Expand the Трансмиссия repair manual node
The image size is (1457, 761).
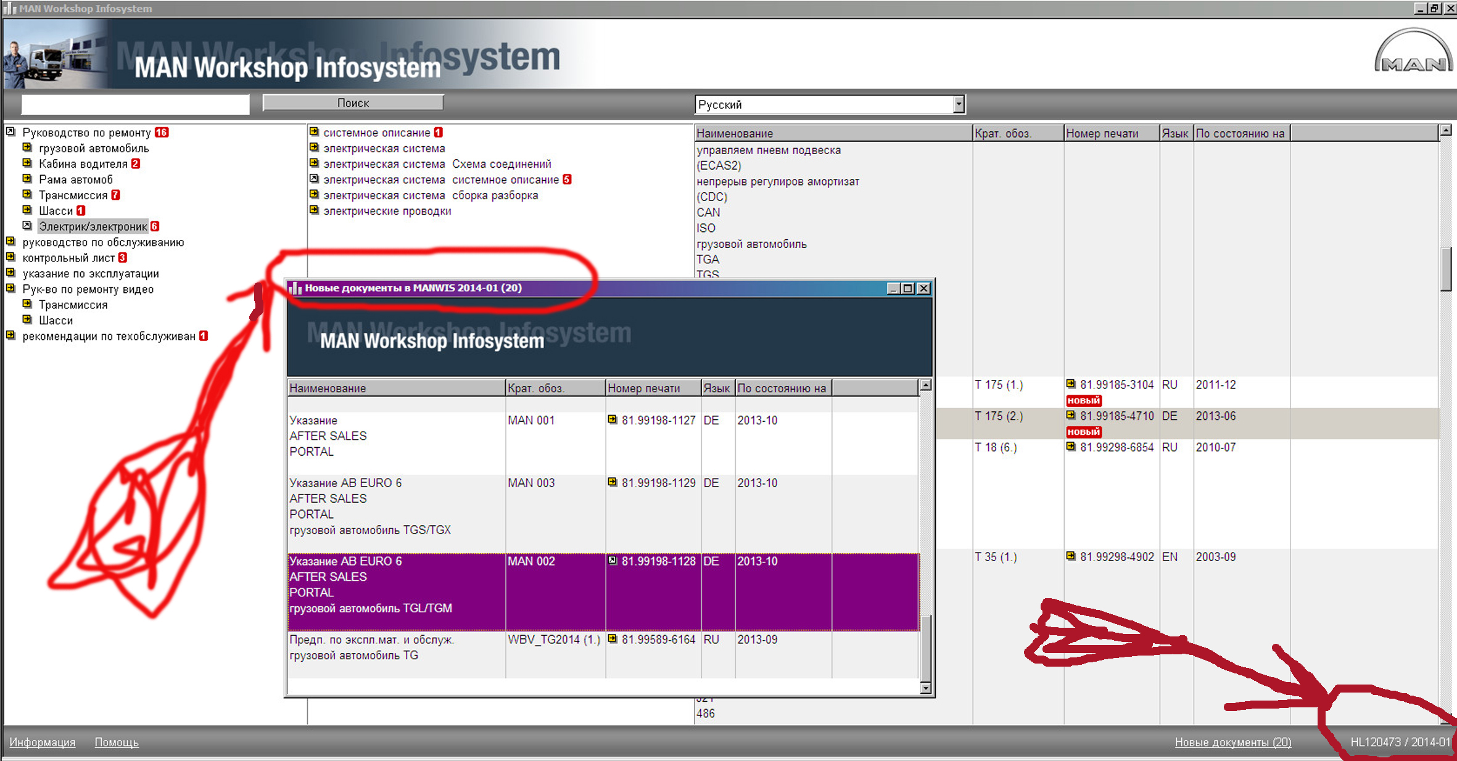(27, 195)
